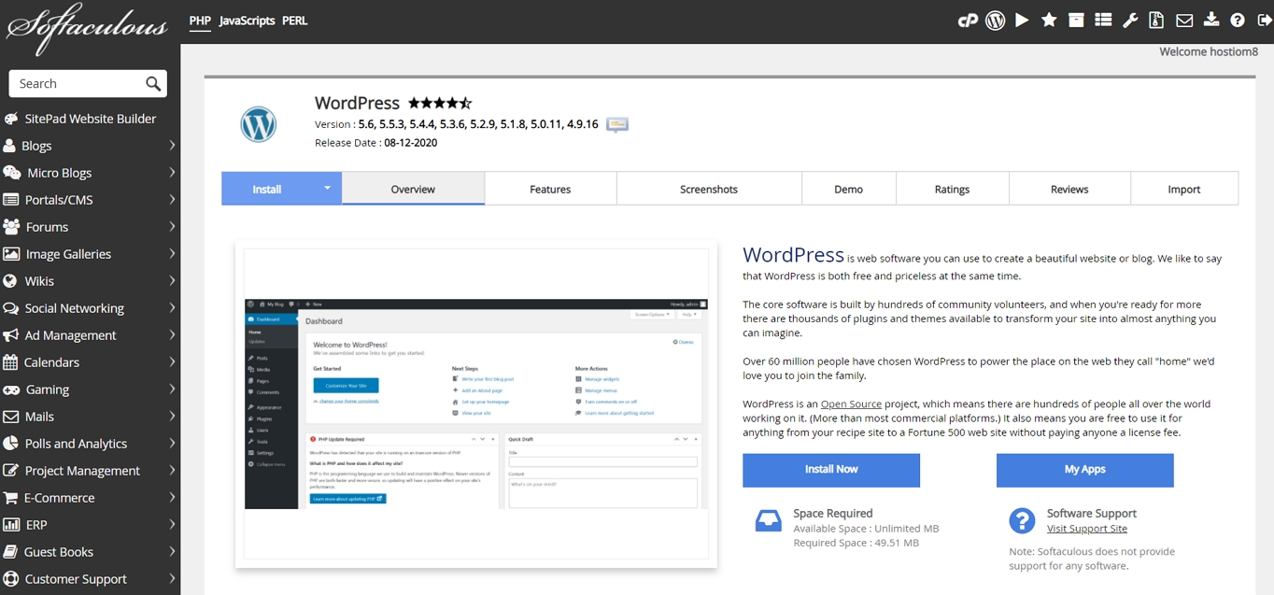
Task: Open the all installations box icon
Action: 1076,20
